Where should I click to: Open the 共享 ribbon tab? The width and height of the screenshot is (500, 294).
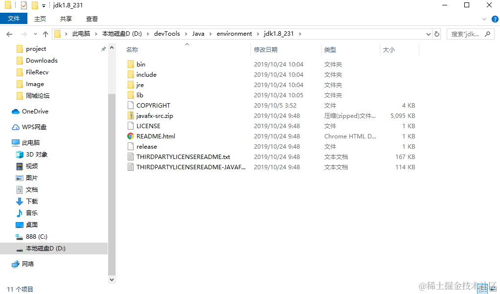pos(66,19)
